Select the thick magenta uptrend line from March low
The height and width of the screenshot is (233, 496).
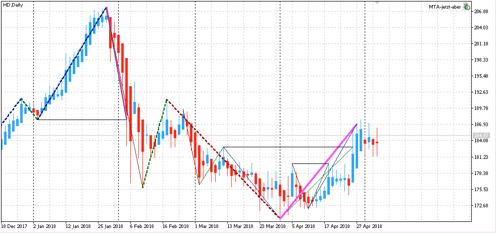[318, 171]
